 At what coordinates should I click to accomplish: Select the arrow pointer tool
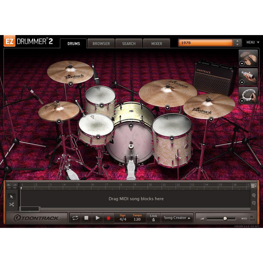pyautogui.click(x=11, y=197)
